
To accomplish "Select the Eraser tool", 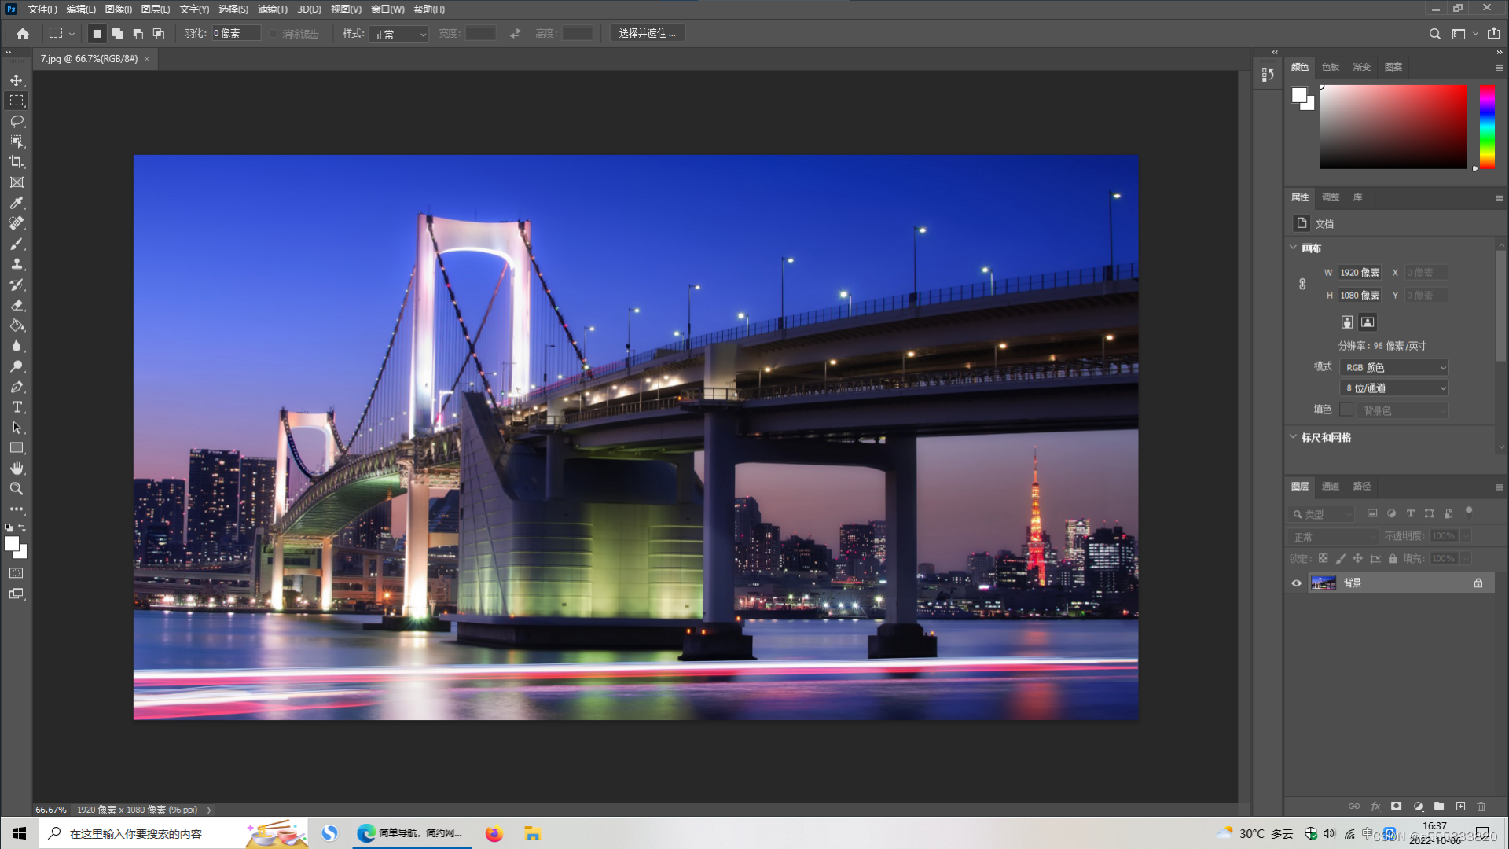I will (17, 305).
